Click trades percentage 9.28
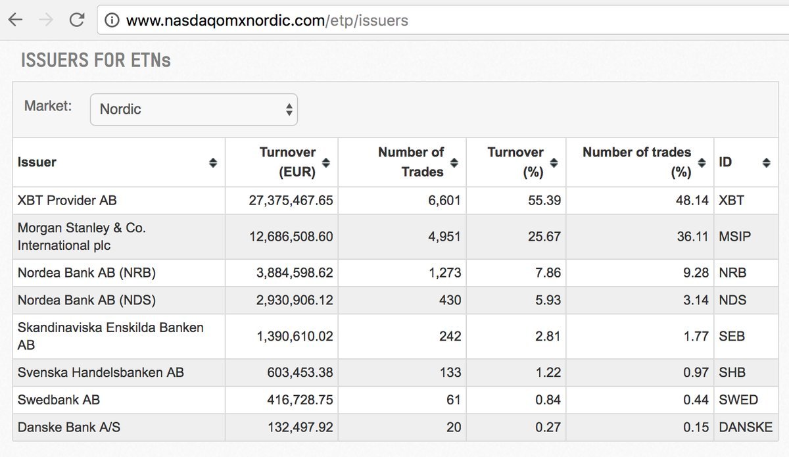The width and height of the screenshot is (789, 457). click(x=696, y=273)
